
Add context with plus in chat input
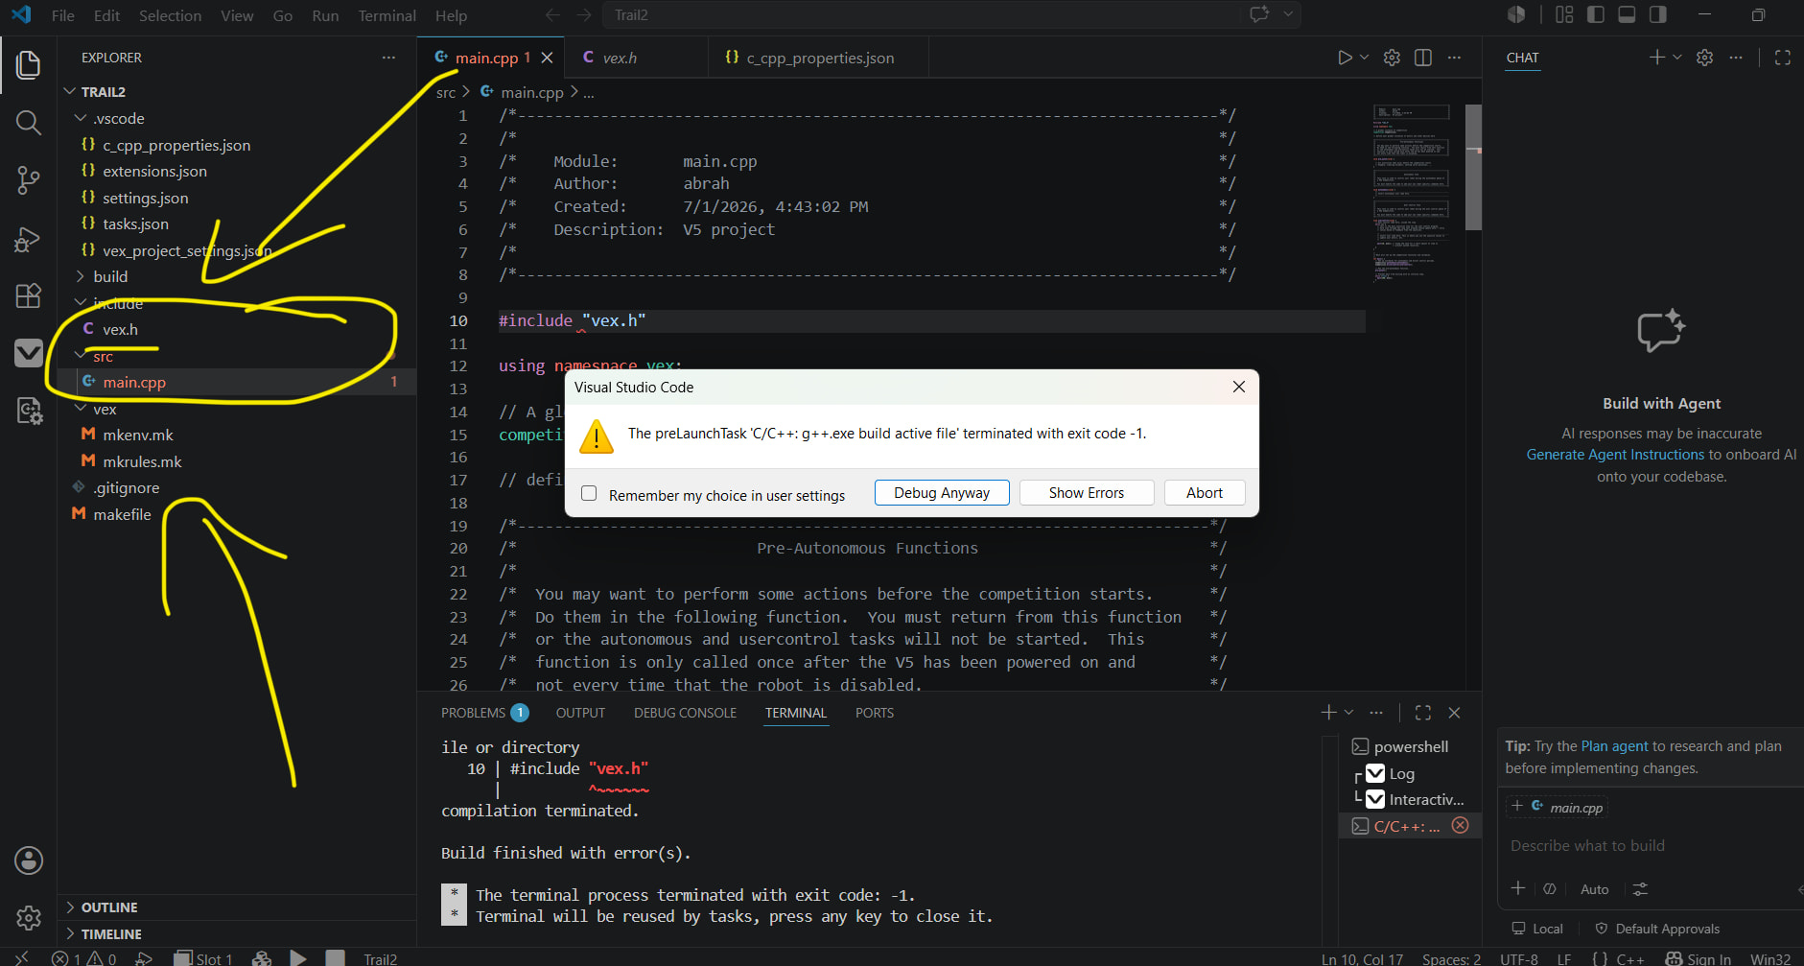point(1517,888)
